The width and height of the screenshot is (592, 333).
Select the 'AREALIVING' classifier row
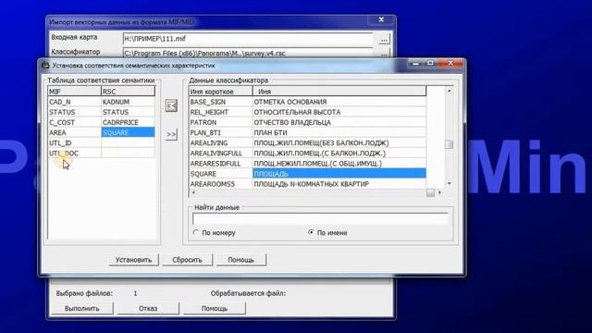coord(308,142)
